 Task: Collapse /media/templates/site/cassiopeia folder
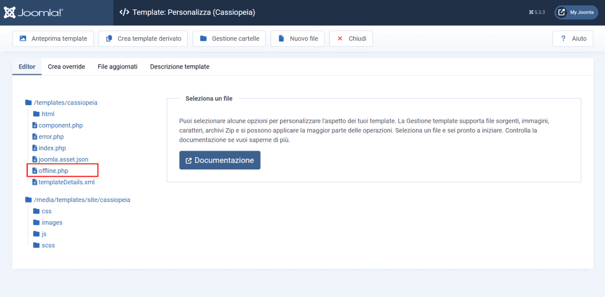77,200
